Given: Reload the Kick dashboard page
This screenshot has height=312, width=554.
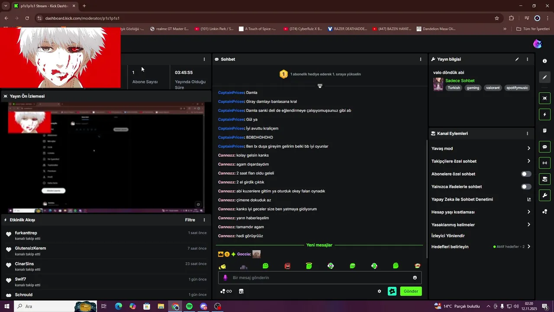Looking at the screenshot, I should click(27, 18).
